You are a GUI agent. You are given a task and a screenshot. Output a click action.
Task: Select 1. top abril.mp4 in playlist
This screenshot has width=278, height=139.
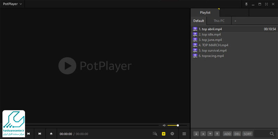pos(234,29)
